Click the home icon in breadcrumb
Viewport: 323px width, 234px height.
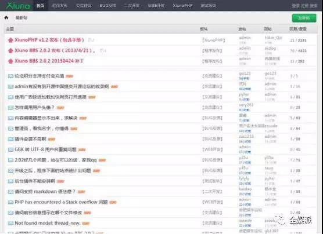pyautogui.click(x=6, y=18)
